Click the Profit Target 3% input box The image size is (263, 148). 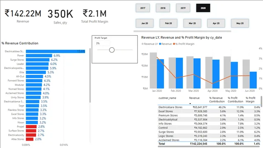click(x=102, y=43)
